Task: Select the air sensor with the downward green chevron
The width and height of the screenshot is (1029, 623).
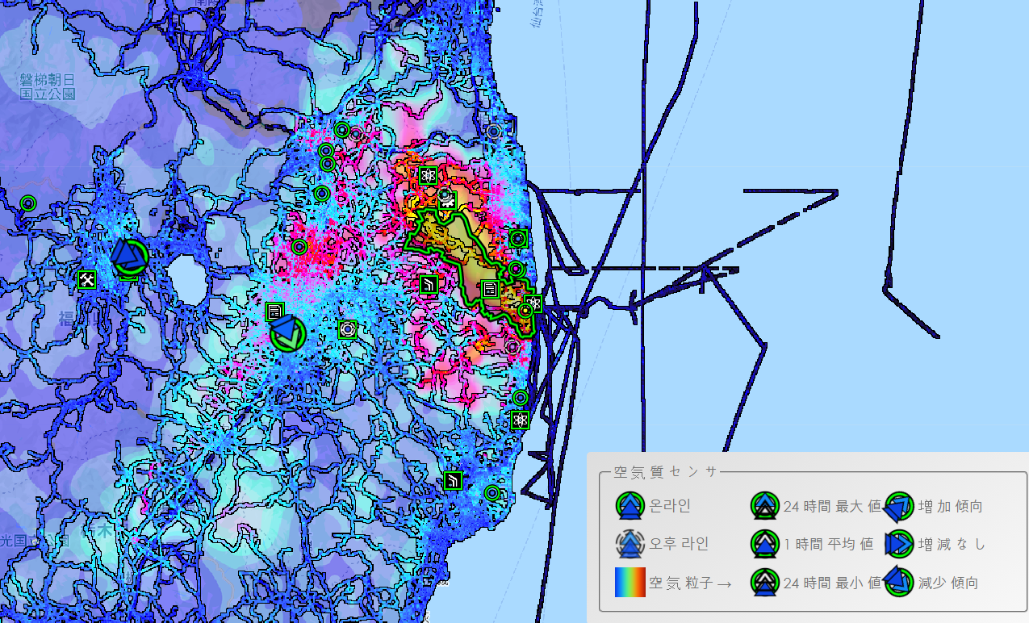Action: 287,332
